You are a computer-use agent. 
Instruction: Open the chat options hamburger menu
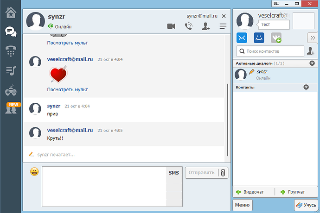[x=223, y=26]
